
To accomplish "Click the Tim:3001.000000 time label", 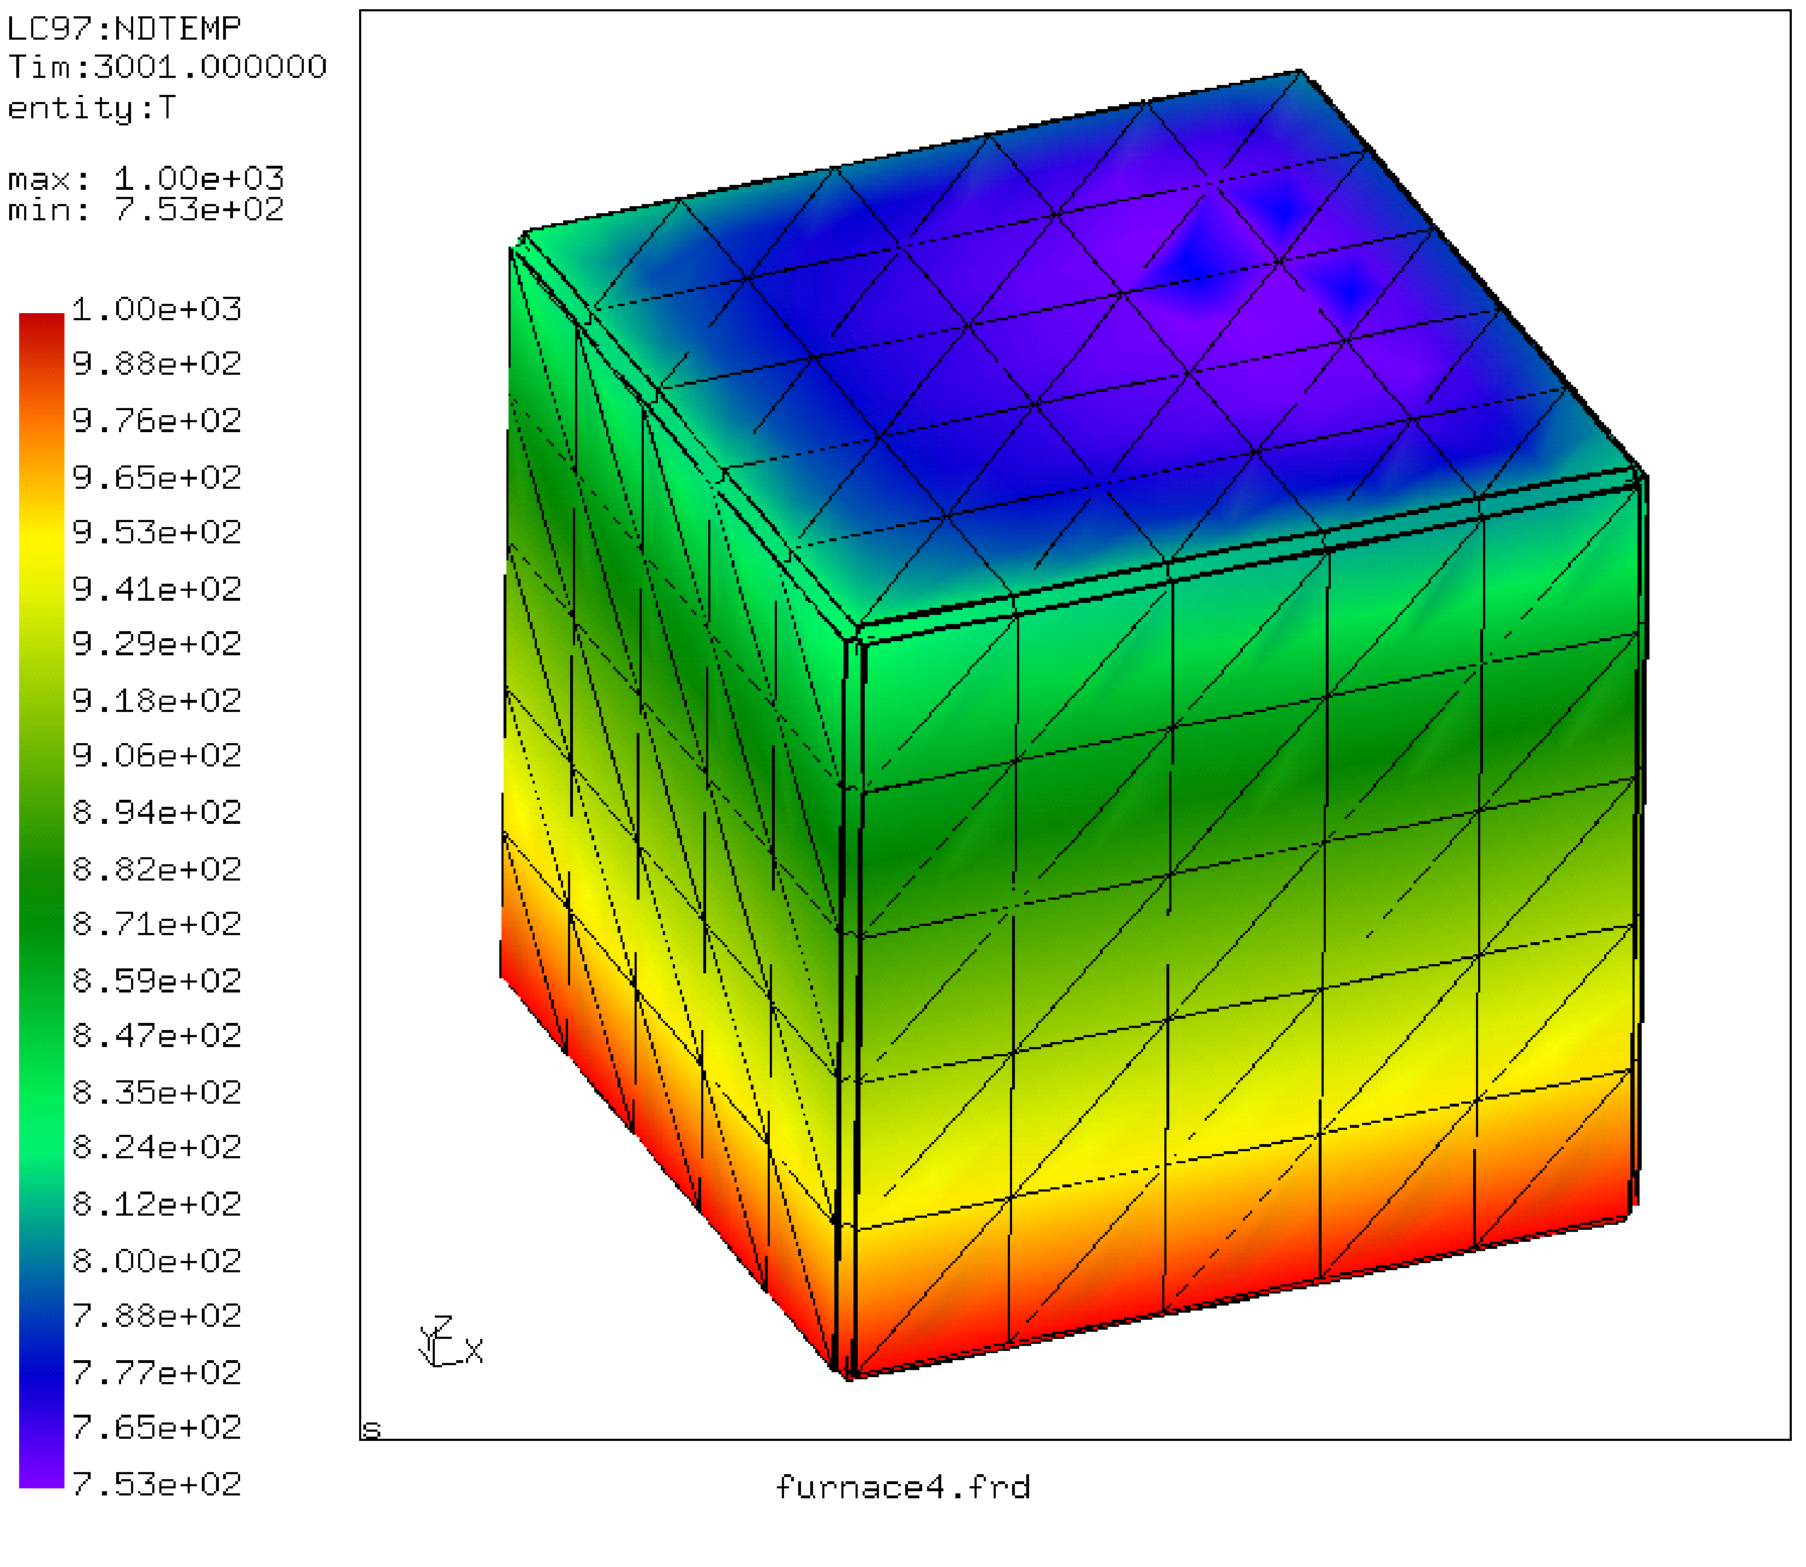I will coord(167,67).
